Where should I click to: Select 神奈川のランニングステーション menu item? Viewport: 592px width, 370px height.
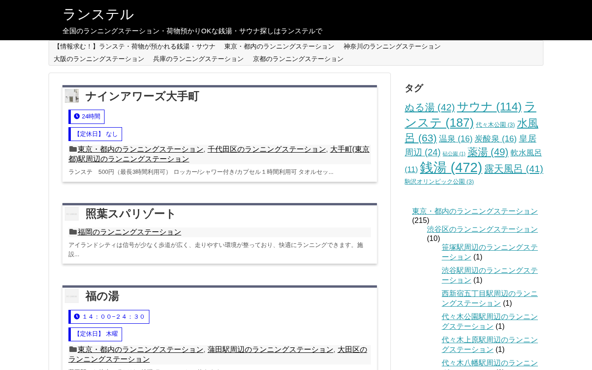click(392, 47)
